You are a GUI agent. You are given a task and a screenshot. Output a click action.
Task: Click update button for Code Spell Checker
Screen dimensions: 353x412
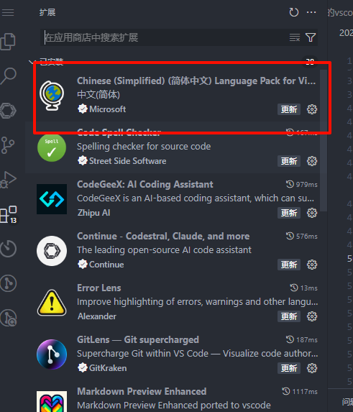point(289,161)
